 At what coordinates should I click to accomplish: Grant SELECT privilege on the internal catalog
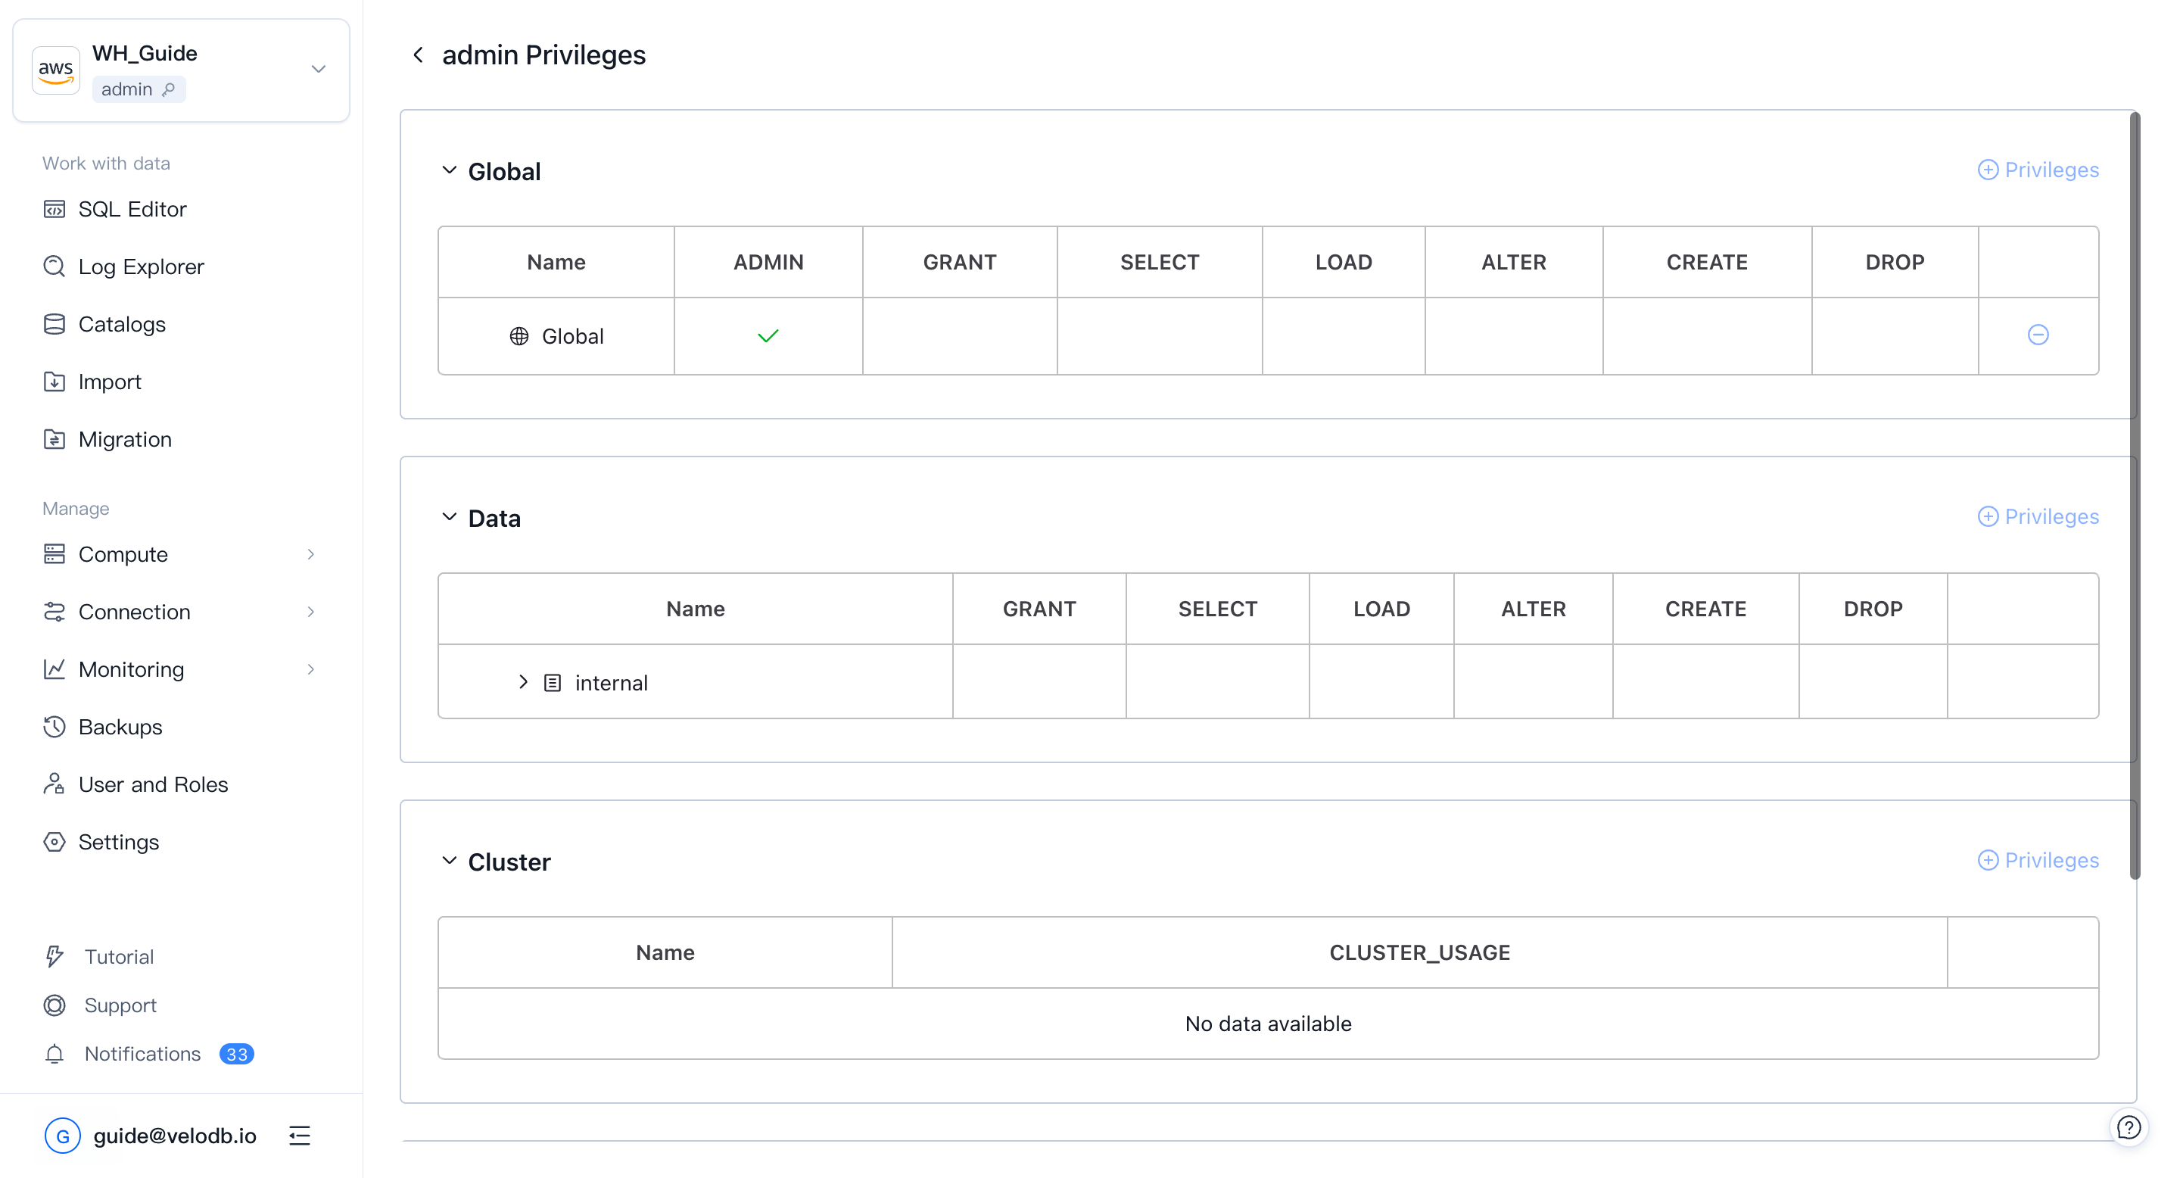(x=1217, y=681)
